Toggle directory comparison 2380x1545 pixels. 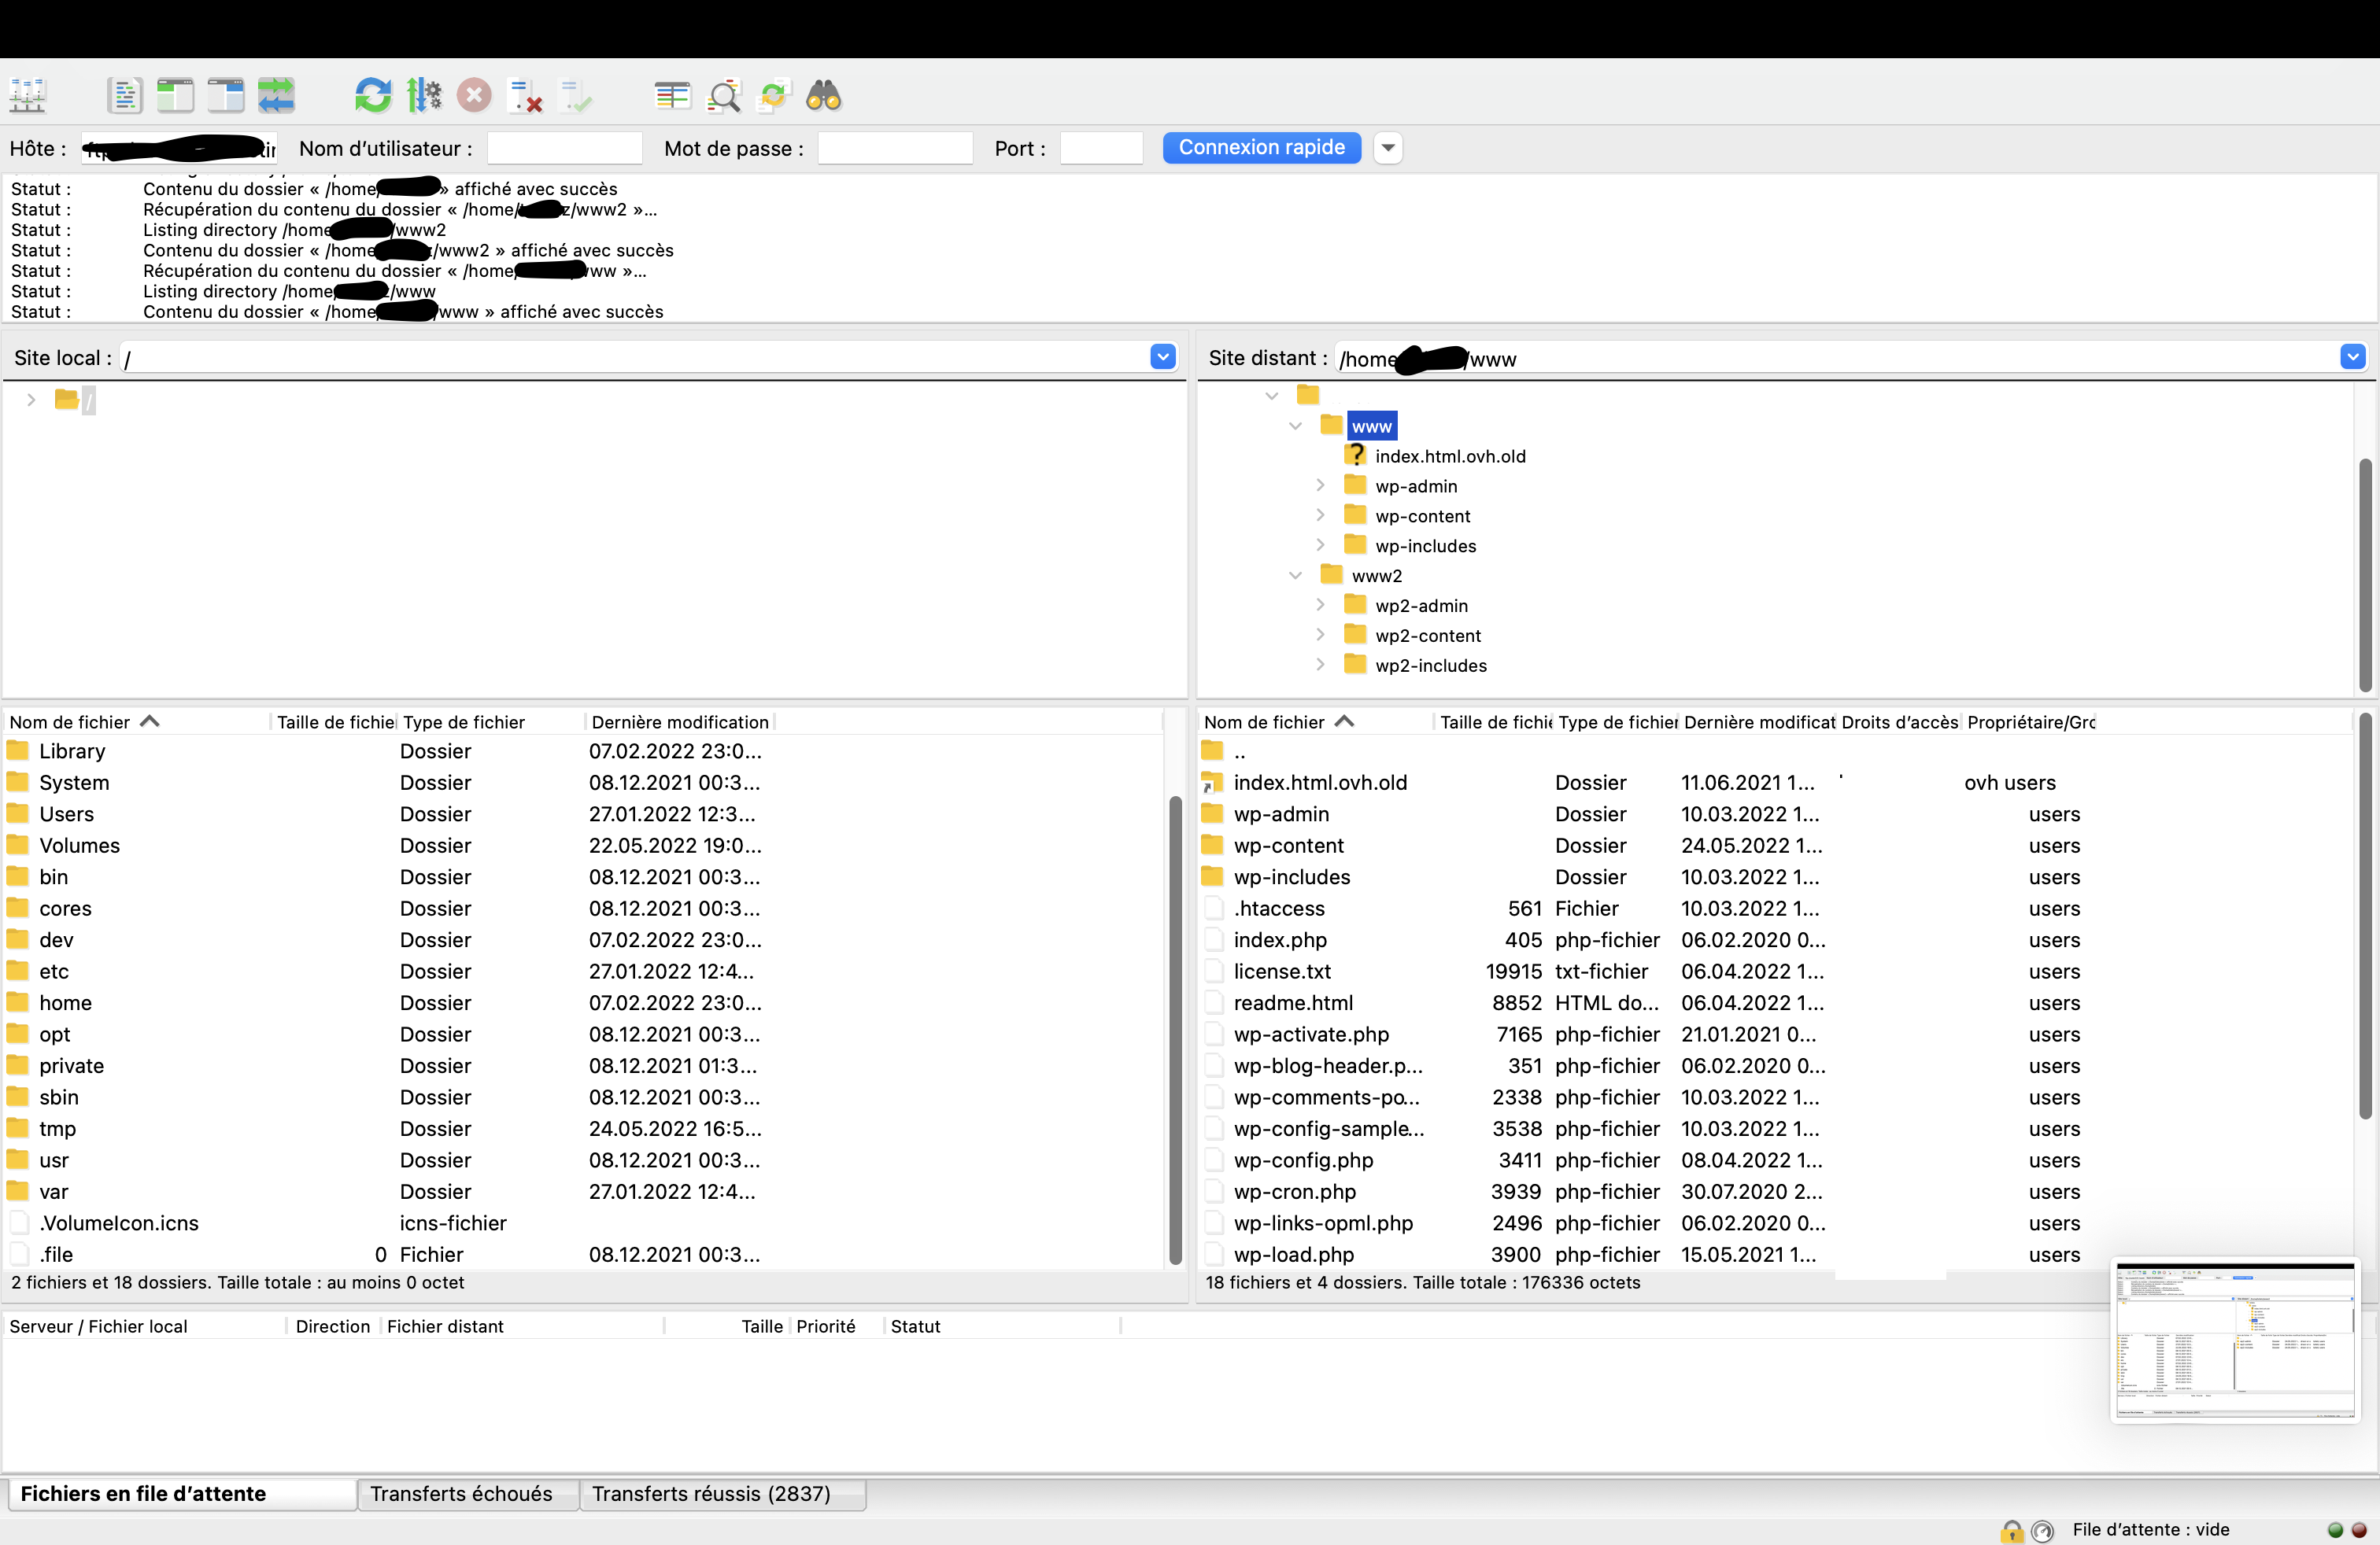pyautogui.click(x=724, y=96)
